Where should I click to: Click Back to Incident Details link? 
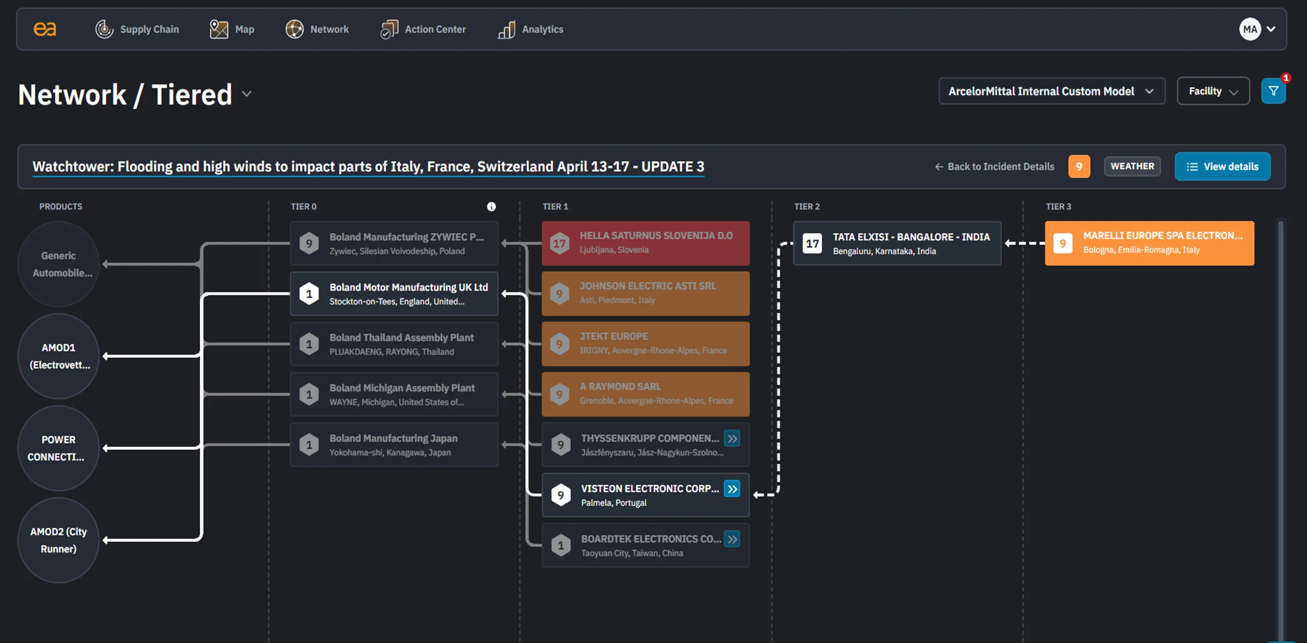tap(995, 166)
